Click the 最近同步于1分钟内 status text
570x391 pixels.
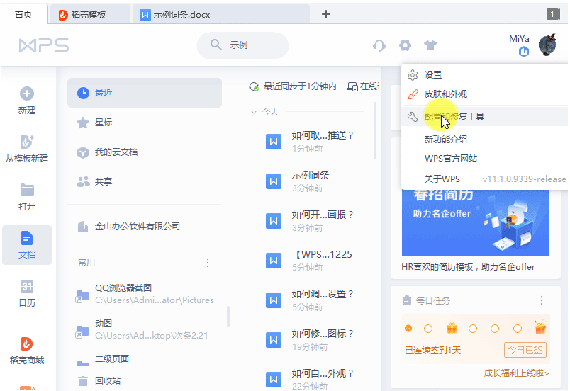[300, 86]
